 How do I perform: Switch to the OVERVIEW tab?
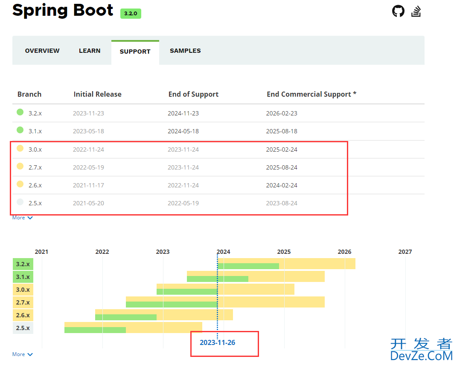click(x=42, y=51)
